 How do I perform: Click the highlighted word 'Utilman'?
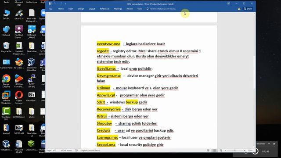tap(104, 88)
